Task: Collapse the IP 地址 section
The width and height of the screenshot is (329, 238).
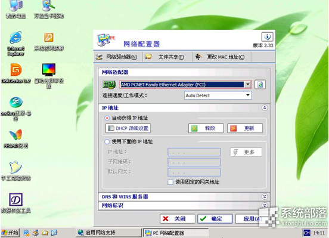Action: tap(265, 108)
